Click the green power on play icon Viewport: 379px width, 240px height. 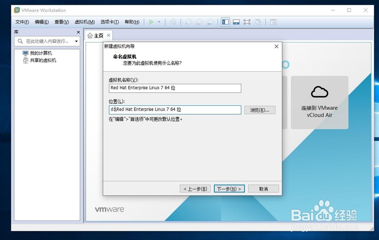click(152, 22)
